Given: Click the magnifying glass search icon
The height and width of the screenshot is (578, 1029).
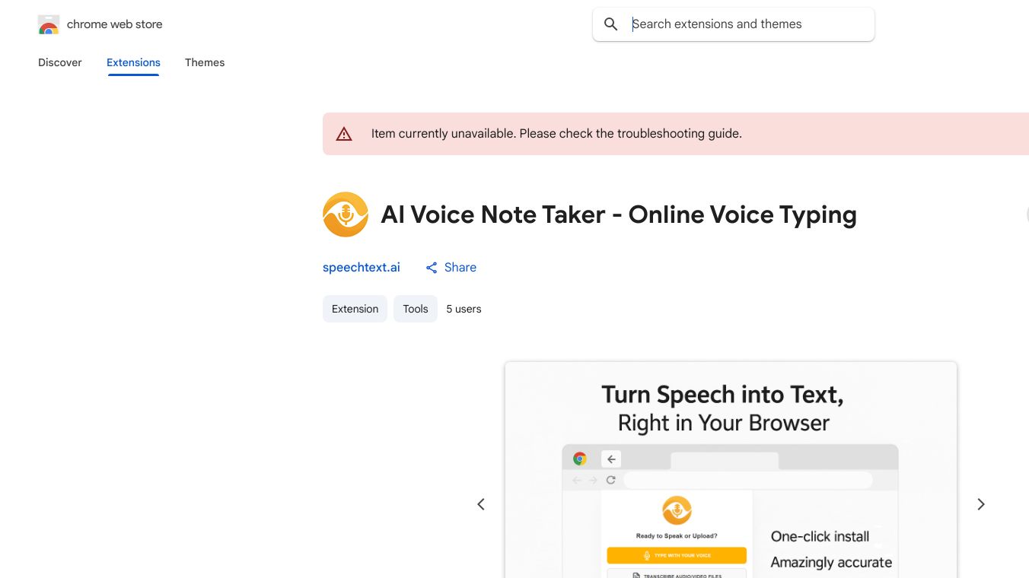Looking at the screenshot, I should [x=610, y=24].
